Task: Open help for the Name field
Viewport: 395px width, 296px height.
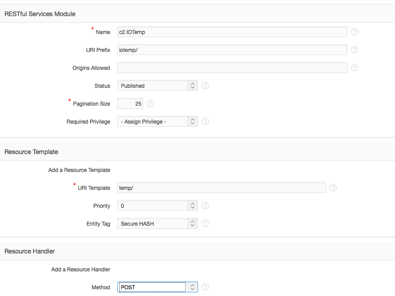Action: pos(354,32)
